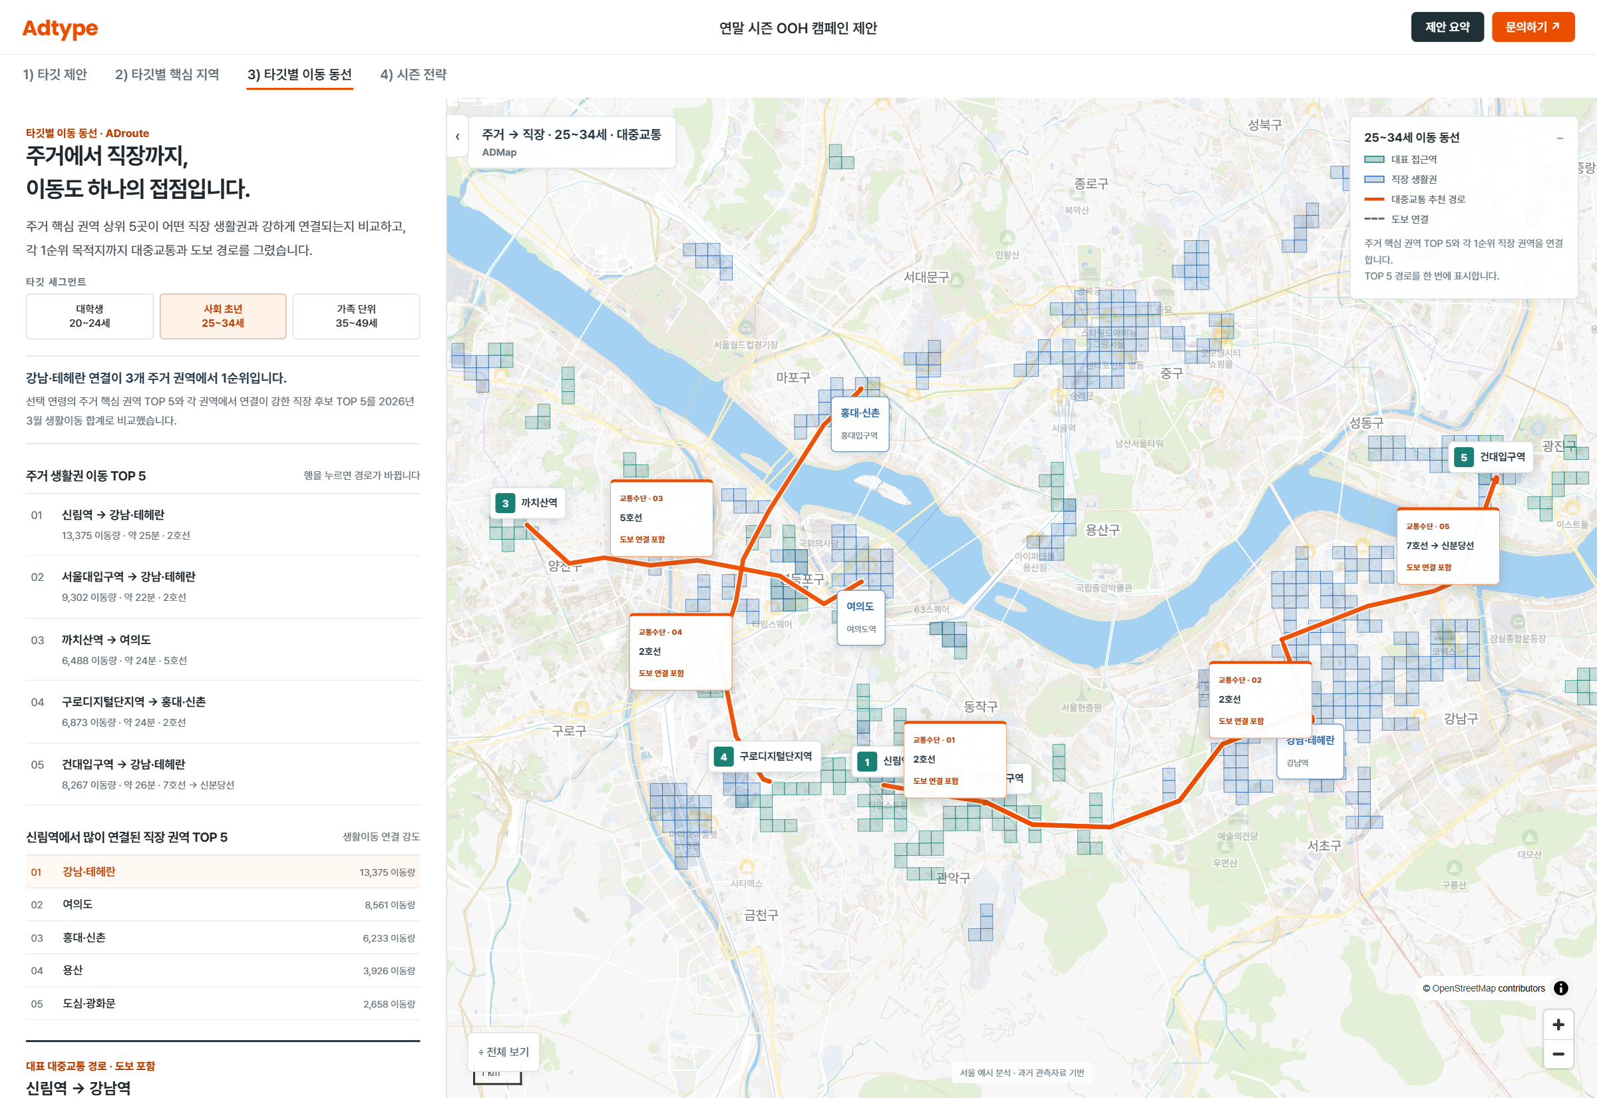Select the 가족 단위 35~49세 segment
The height and width of the screenshot is (1098, 1597).
pos(356,317)
